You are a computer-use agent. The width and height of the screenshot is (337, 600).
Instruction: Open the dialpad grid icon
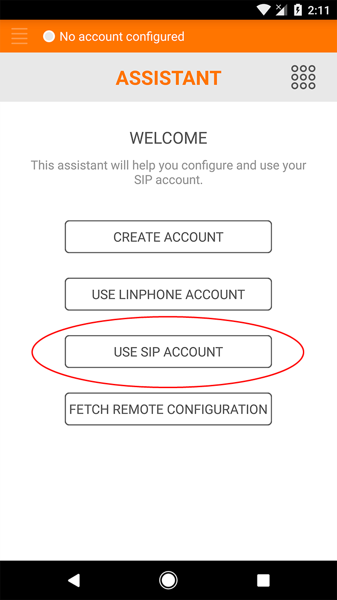coord(303,77)
